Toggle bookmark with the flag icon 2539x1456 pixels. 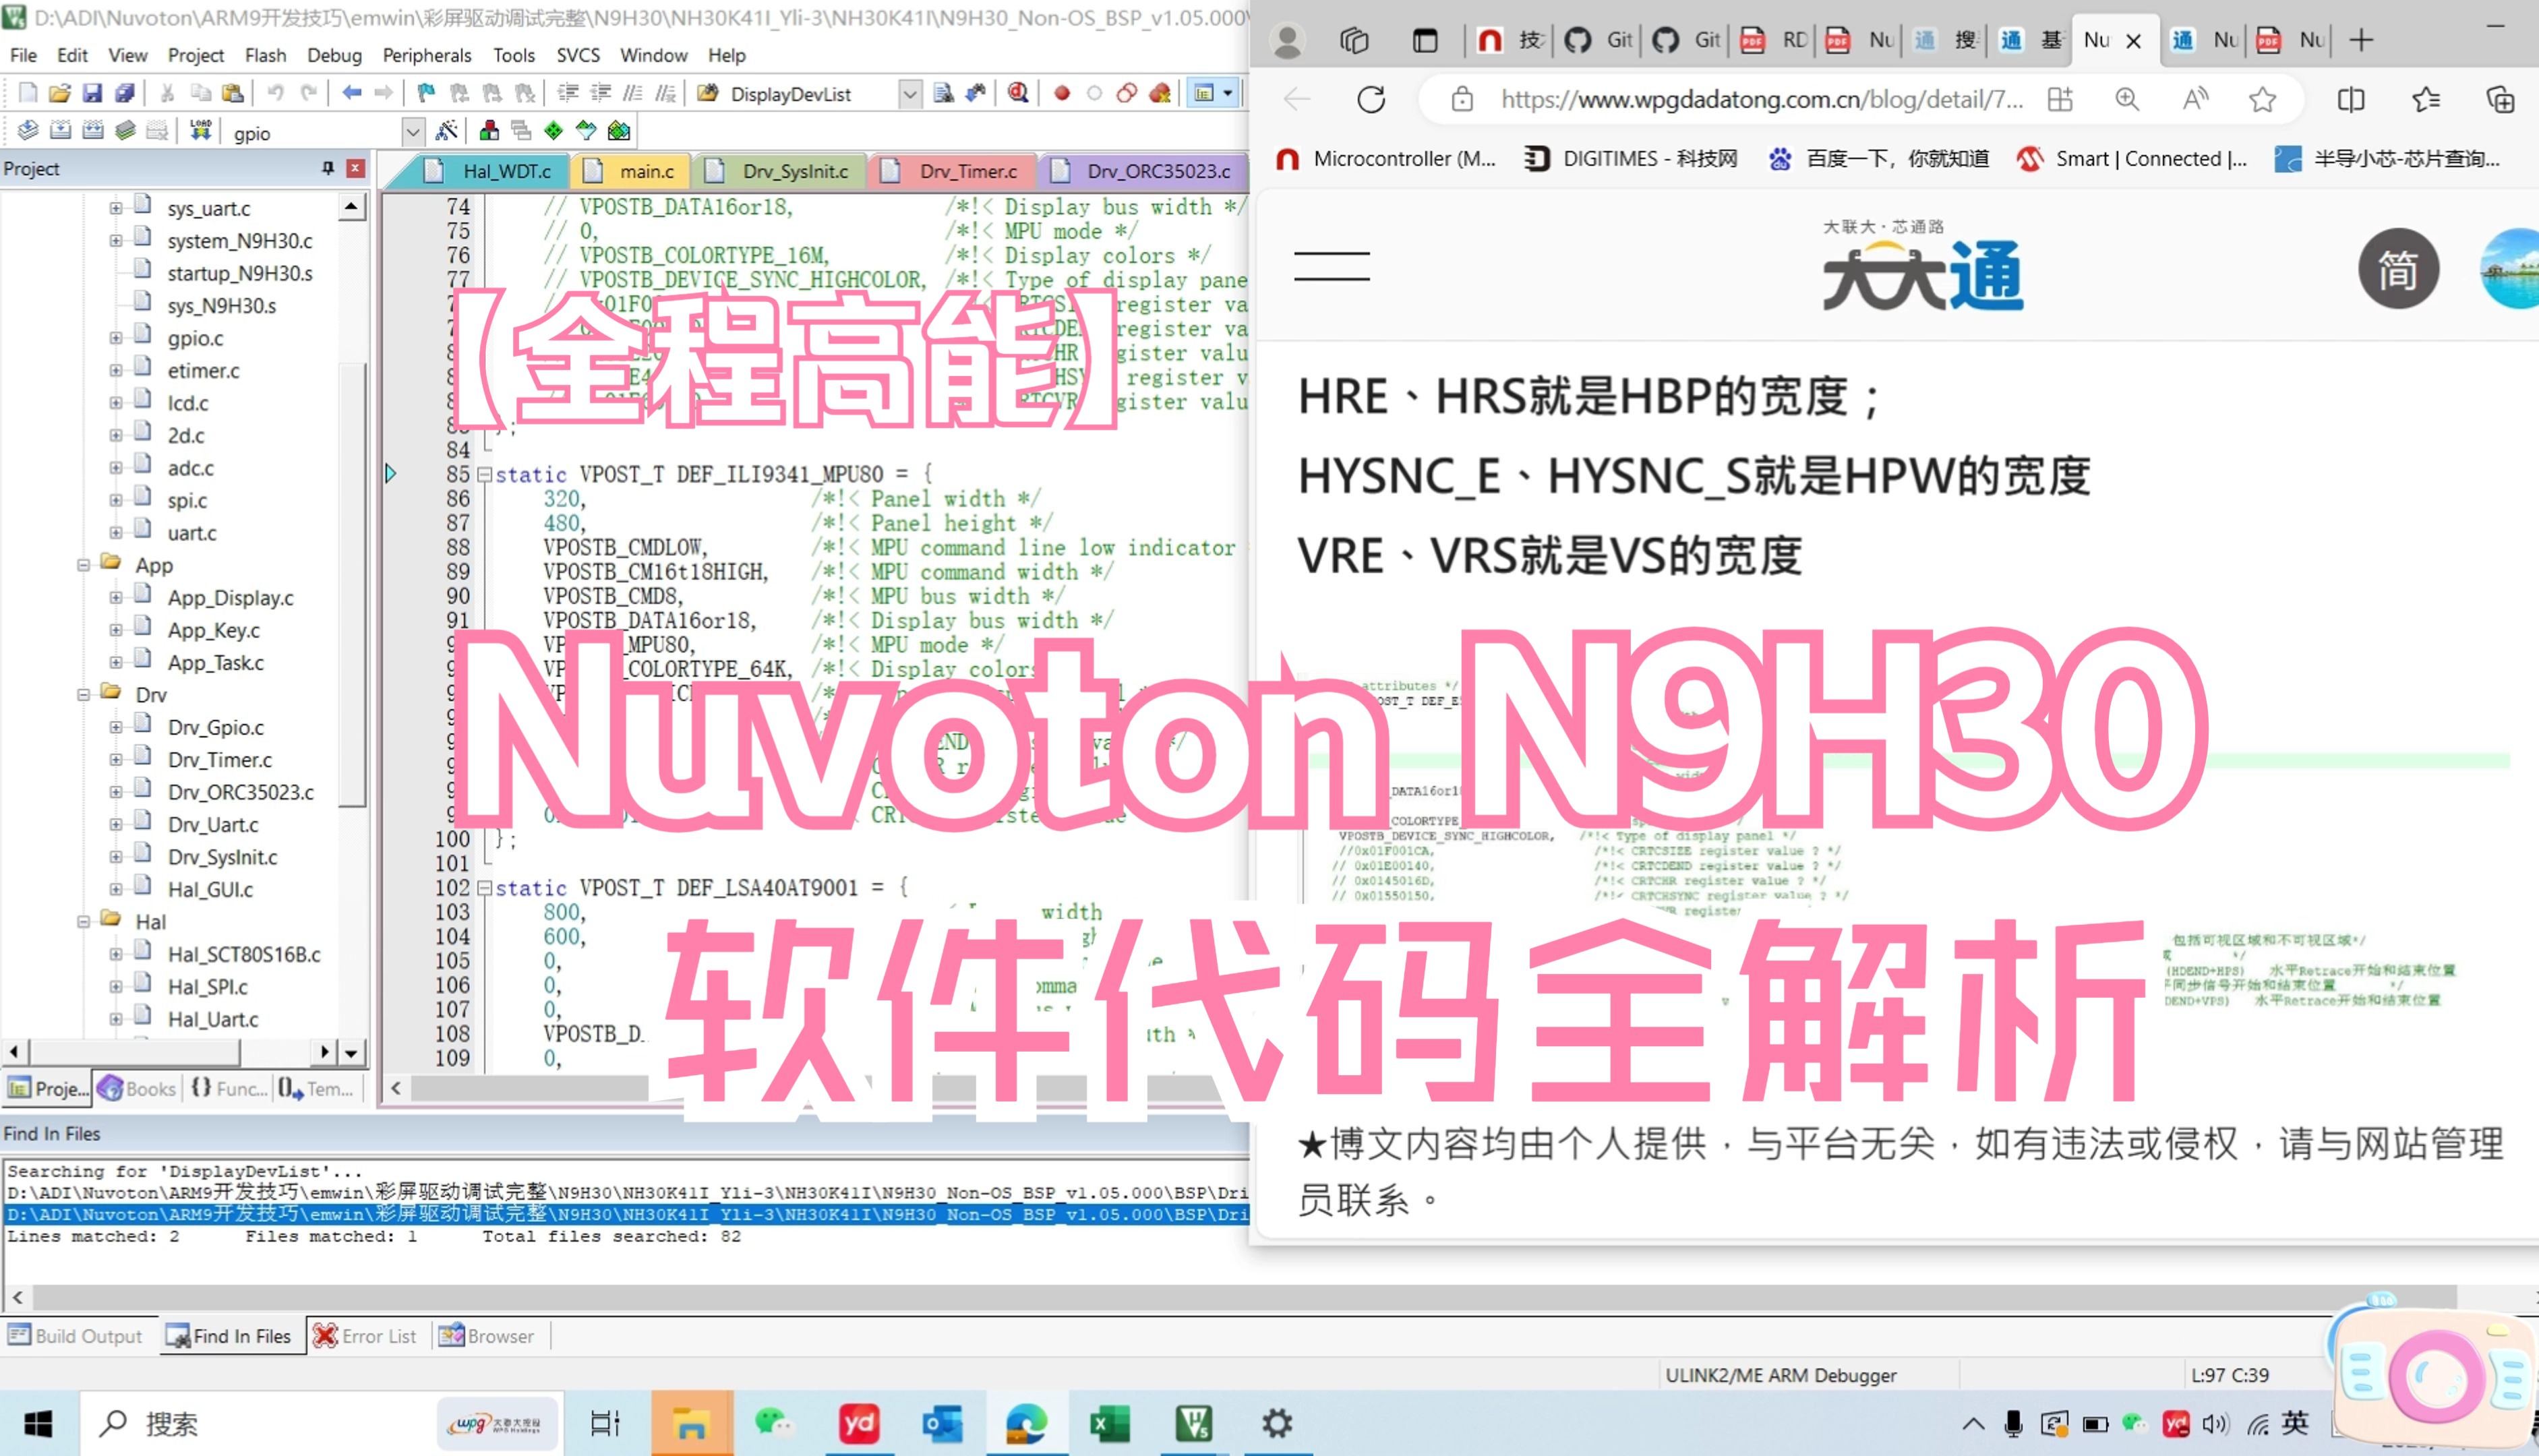(427, 93)
